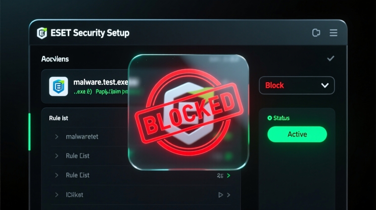Expand the malwaretet rule entry
The width and height of the screenshot is (376, 210).
coord(56,137)
